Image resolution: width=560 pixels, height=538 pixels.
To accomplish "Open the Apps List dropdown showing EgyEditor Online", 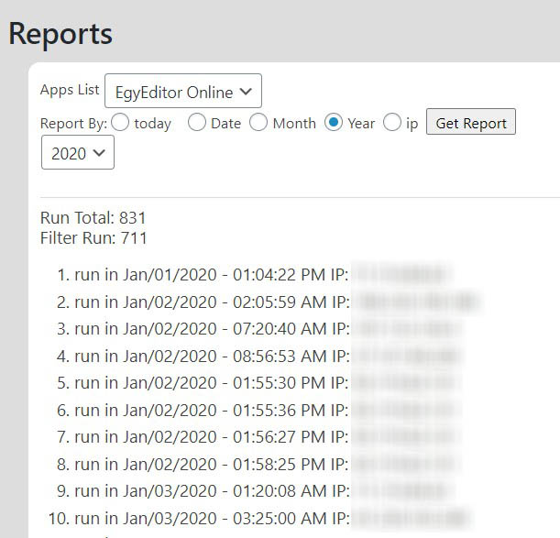I will (x=182, y=92).
